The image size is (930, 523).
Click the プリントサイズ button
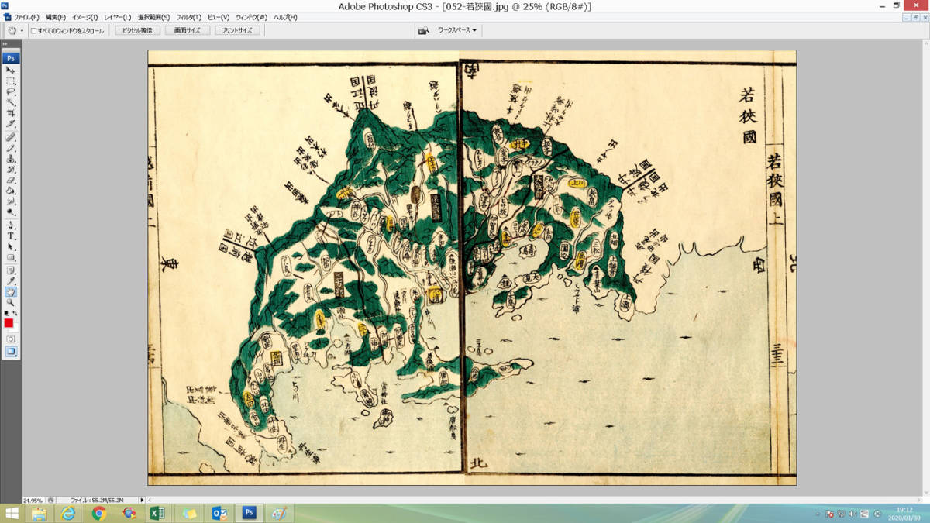tap(236, 30)
